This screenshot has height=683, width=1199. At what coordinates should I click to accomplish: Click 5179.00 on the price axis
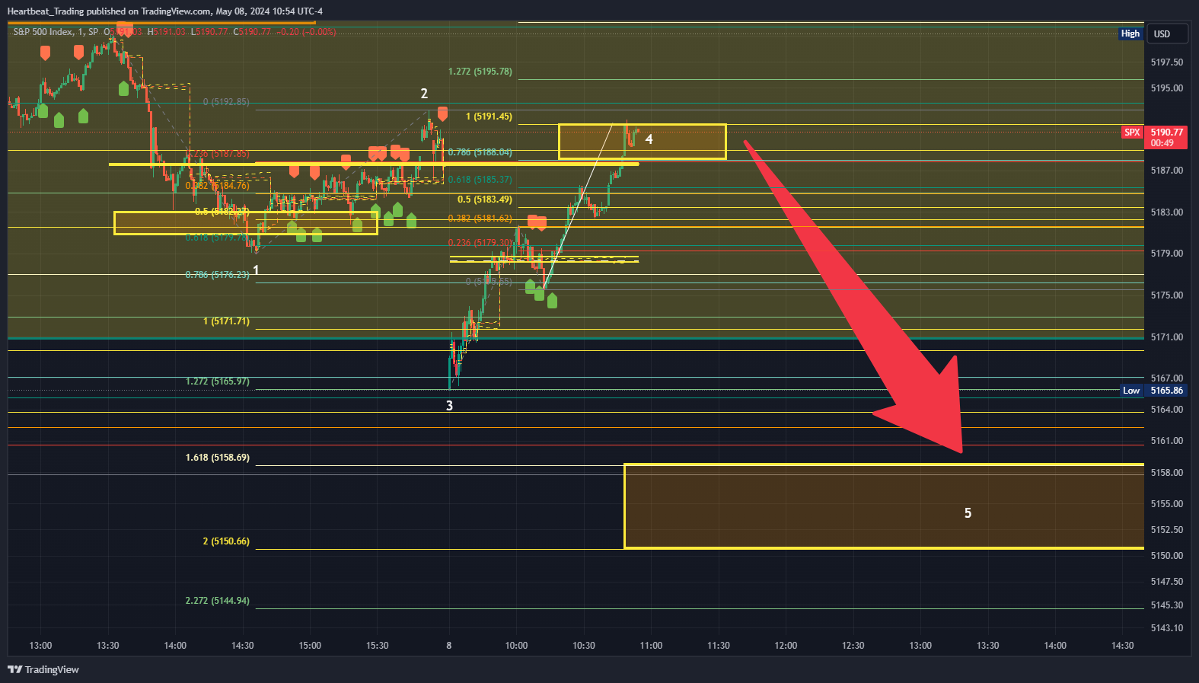tap(1167, 254)
